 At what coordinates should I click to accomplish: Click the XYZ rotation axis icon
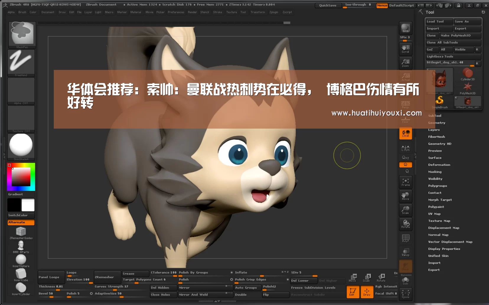pyautogui.click(x=405, y=158)
